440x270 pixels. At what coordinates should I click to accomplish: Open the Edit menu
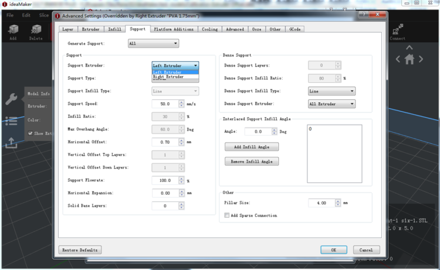26,15
